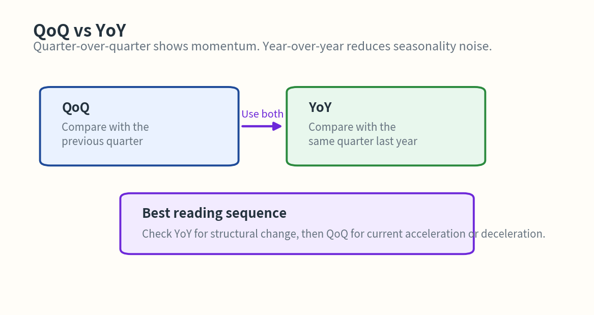Click the "Compare with the" line under QoQ
594x315 pixels.
(105, 127)
